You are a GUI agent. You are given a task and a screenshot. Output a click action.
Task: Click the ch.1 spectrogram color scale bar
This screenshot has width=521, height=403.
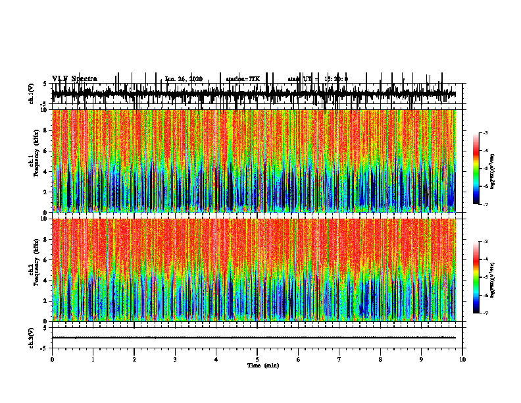point(476,169)
